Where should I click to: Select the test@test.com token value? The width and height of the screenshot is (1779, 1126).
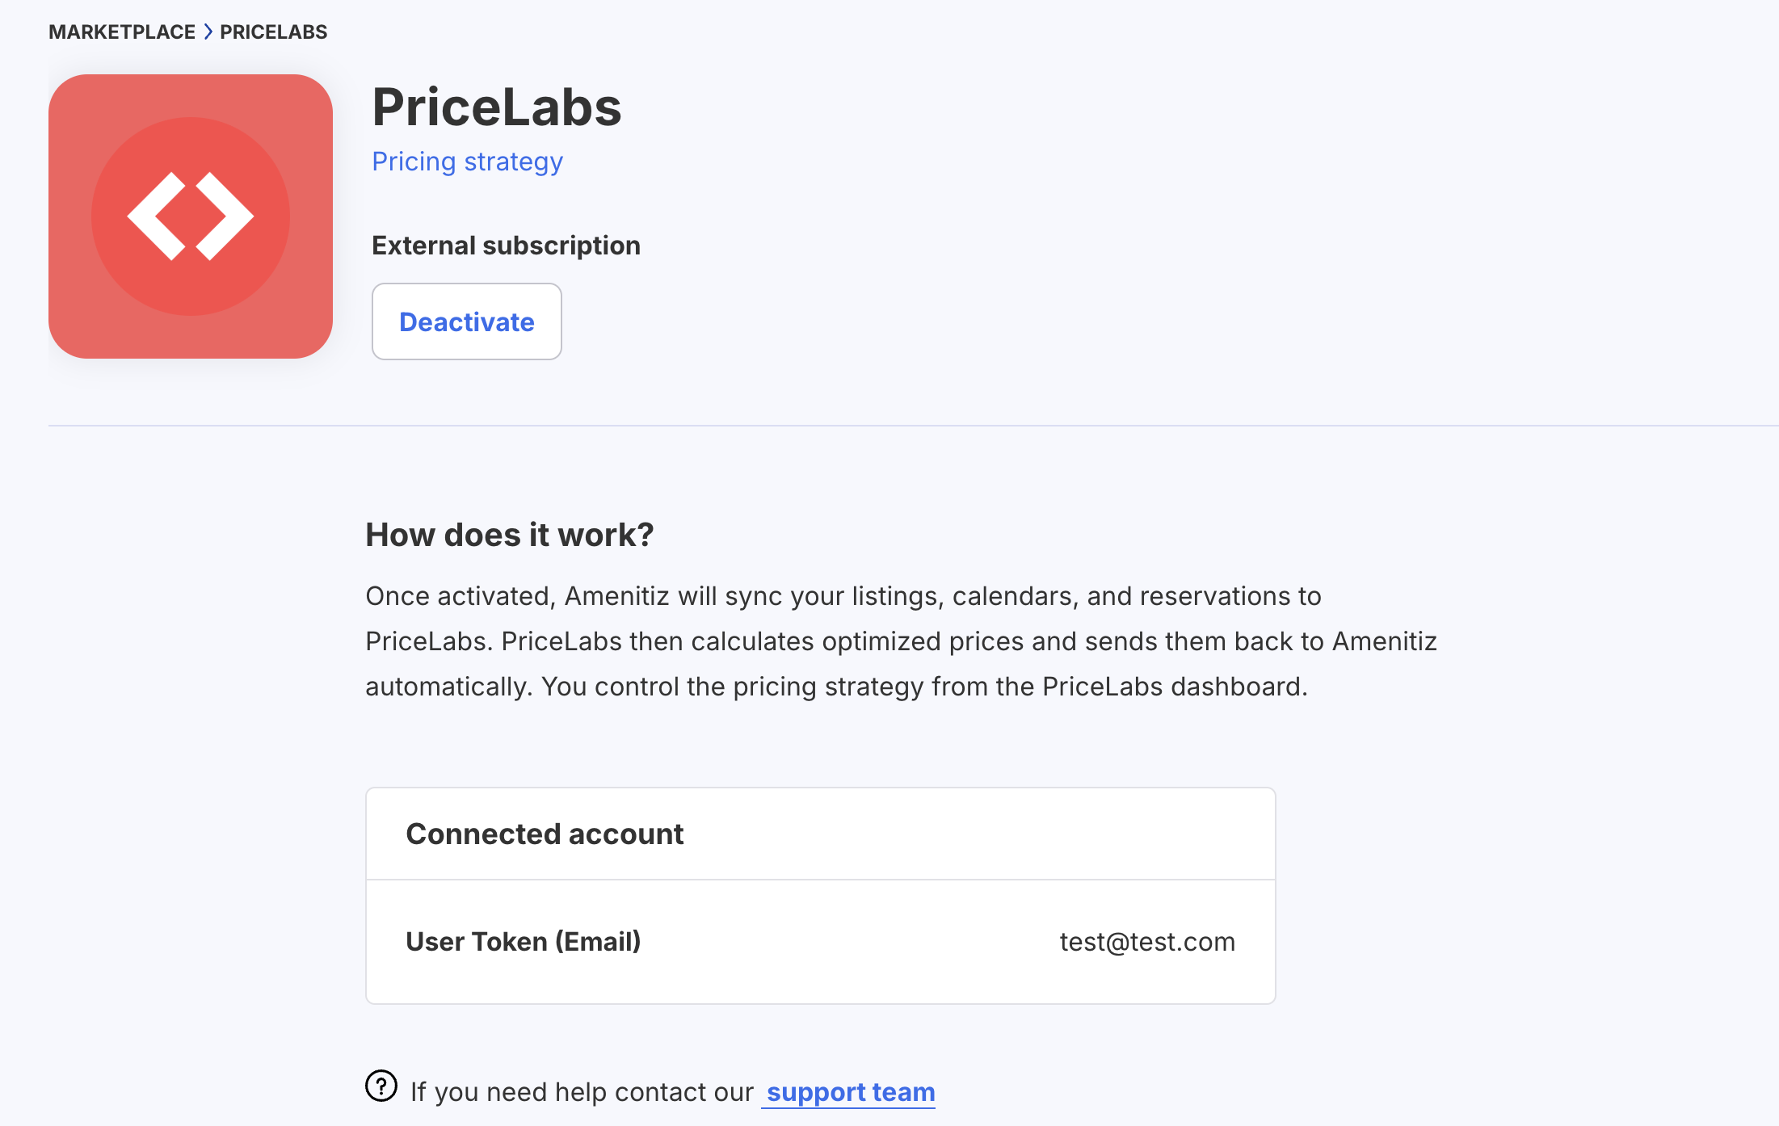coord(1146,942)
